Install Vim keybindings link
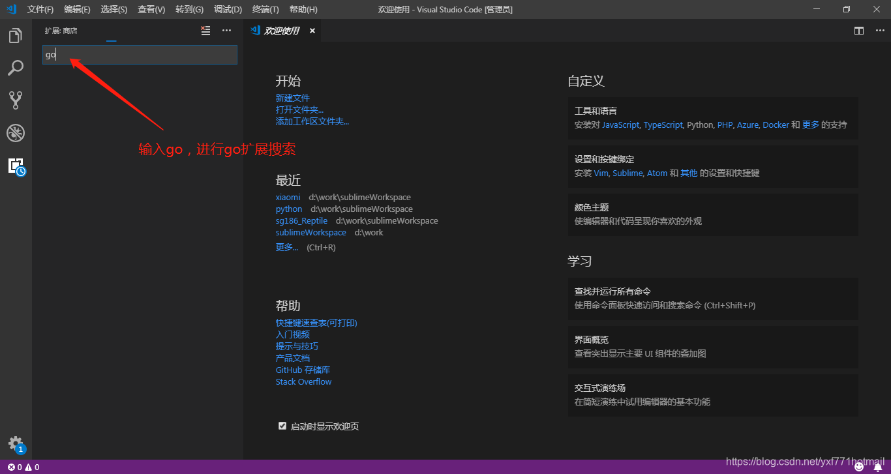Image resolution: width=891 pixels, height=474 pixels. tap(601, 173)
